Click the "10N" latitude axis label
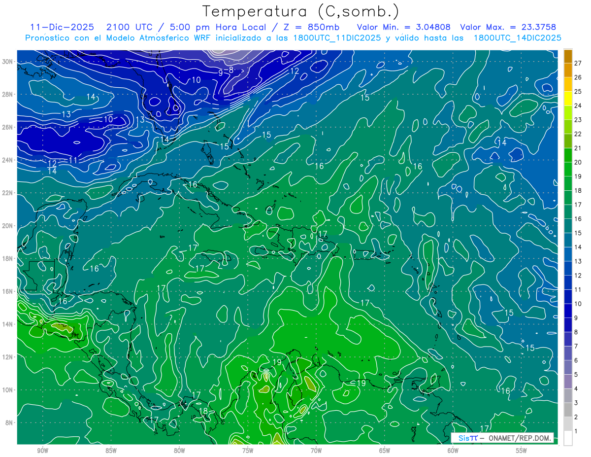 [8, 389]
